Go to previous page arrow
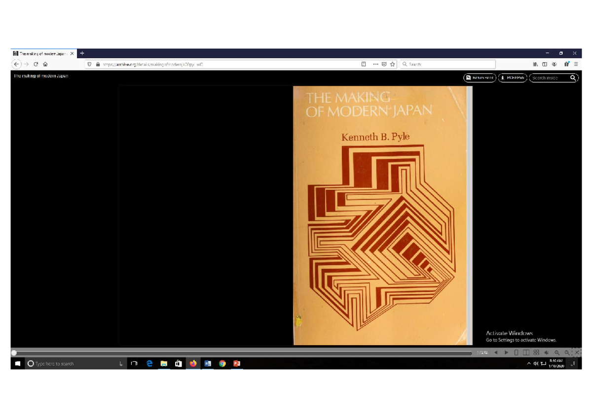The image size is (592, 418). coord(496,352)
